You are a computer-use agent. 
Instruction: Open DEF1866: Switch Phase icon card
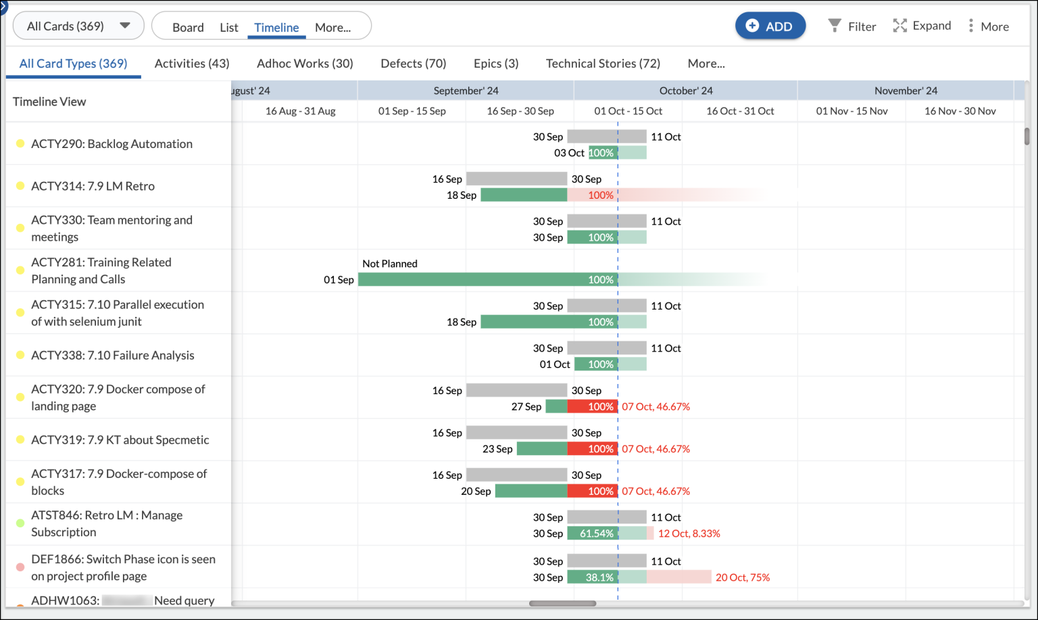click(123, 567)
